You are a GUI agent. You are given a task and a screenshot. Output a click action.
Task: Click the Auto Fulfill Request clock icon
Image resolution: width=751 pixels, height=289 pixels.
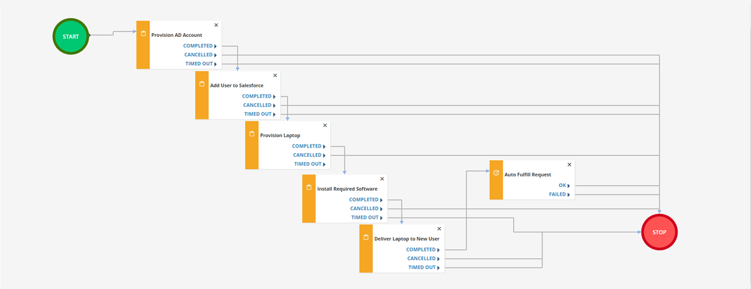pos(496,173)
